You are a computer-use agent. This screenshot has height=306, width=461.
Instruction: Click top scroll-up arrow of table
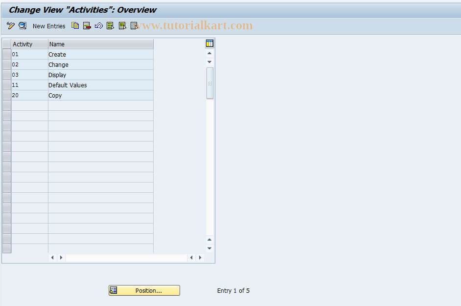coord(209,53)
